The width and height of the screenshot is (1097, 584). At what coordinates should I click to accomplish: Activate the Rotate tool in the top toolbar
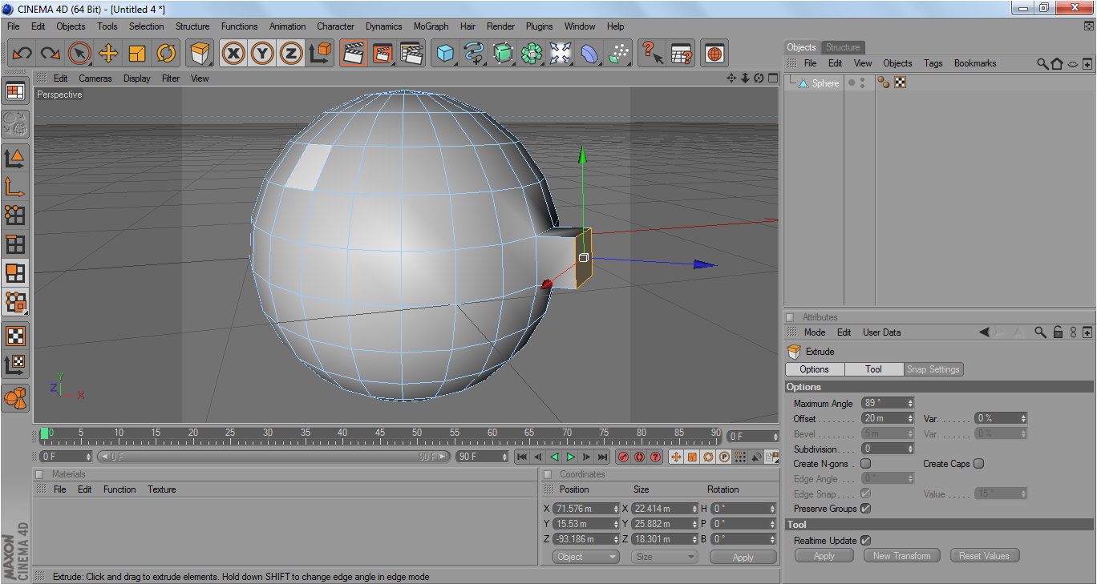point(166,54)
